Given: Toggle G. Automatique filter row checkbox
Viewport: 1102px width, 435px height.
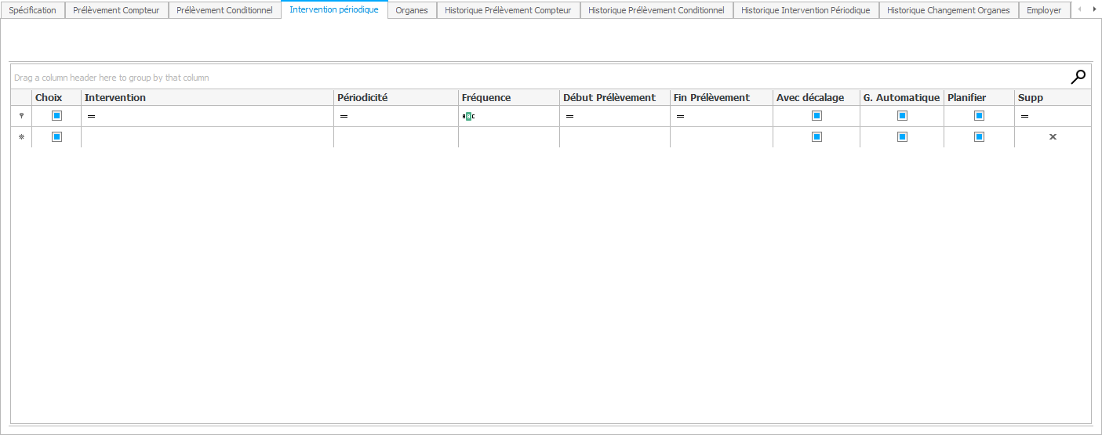Looking at the screenshot, I should (902, 116).
